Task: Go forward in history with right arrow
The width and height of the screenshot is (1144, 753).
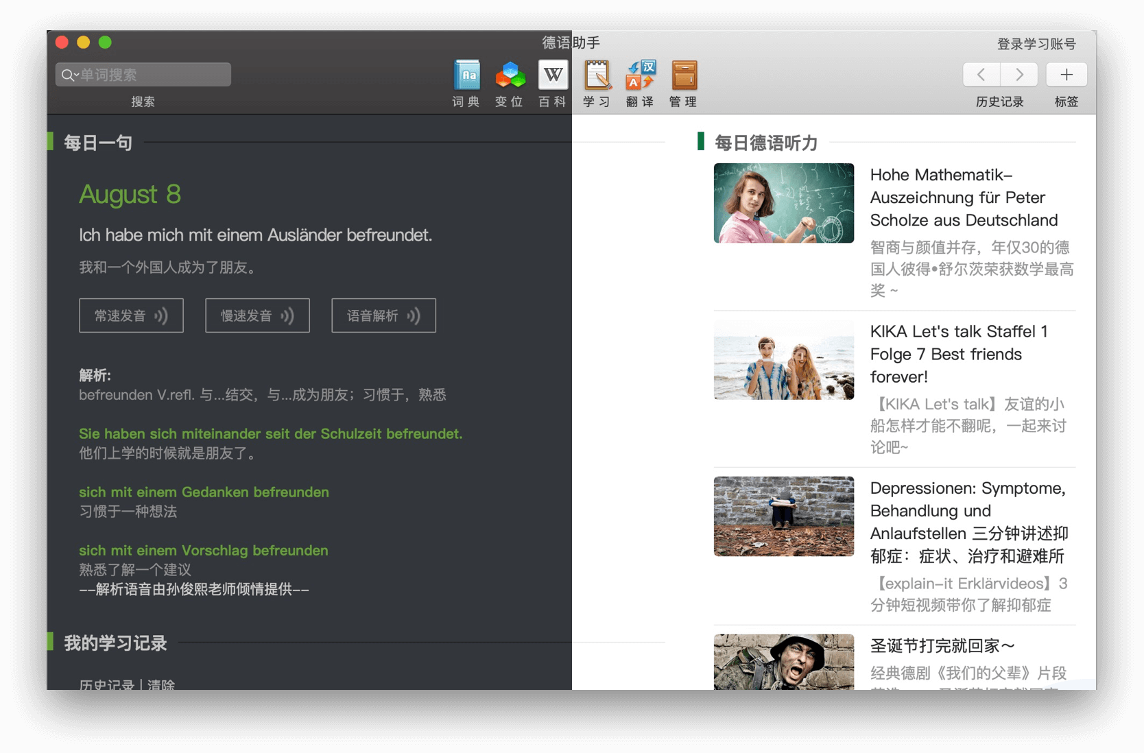Action: 1019,75
